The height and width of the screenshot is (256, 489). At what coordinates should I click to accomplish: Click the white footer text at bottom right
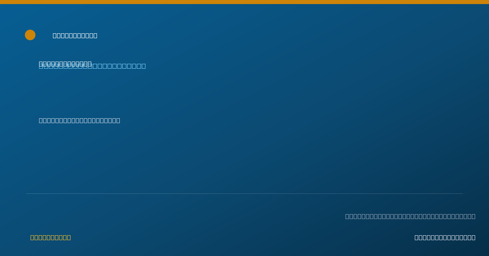tap(445, 237)
